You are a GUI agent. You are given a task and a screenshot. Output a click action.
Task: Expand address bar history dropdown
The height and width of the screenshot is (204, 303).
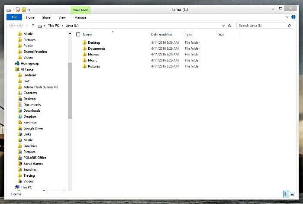click(x=223, y=26)
